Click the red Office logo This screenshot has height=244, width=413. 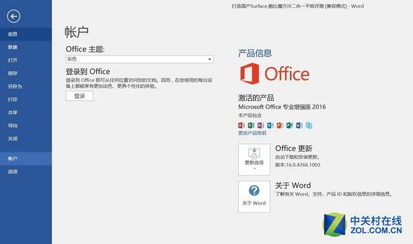click(x=274, y=74)
